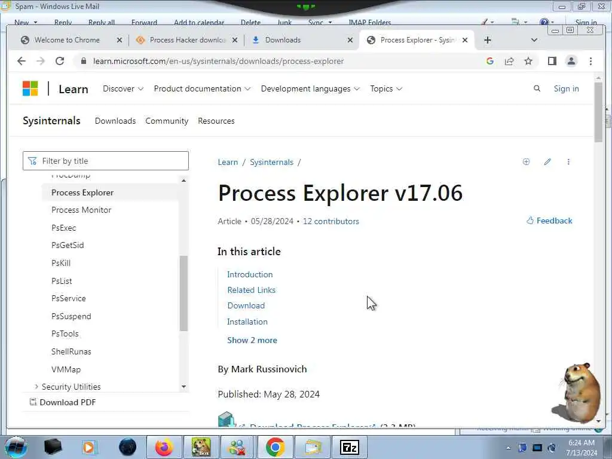Jump to Introduction section
Screen dimensions: 612x459
[x=250, y=274]
